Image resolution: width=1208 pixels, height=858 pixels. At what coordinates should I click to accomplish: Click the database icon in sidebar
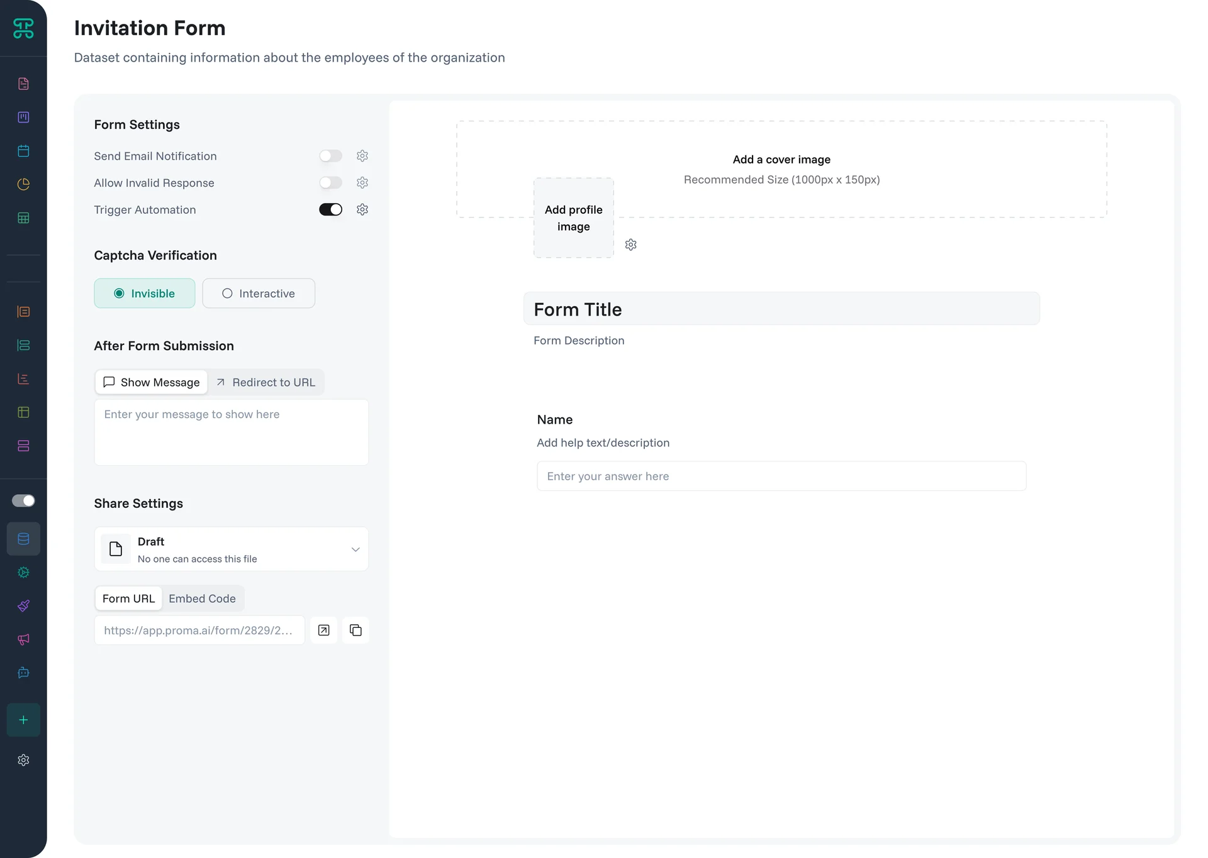coord(23,539)
